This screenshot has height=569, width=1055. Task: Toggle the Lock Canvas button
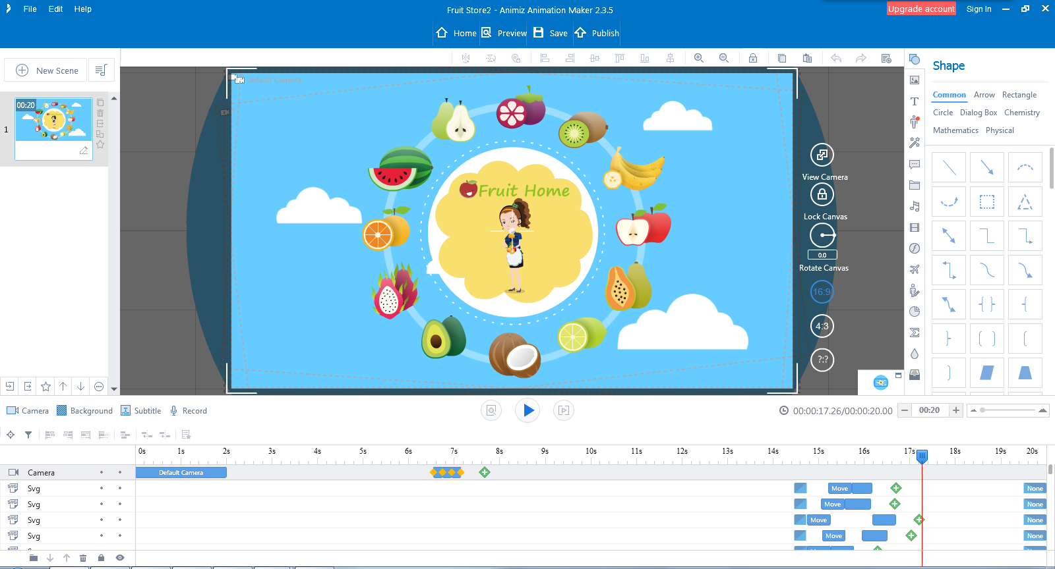coord(822,194)
